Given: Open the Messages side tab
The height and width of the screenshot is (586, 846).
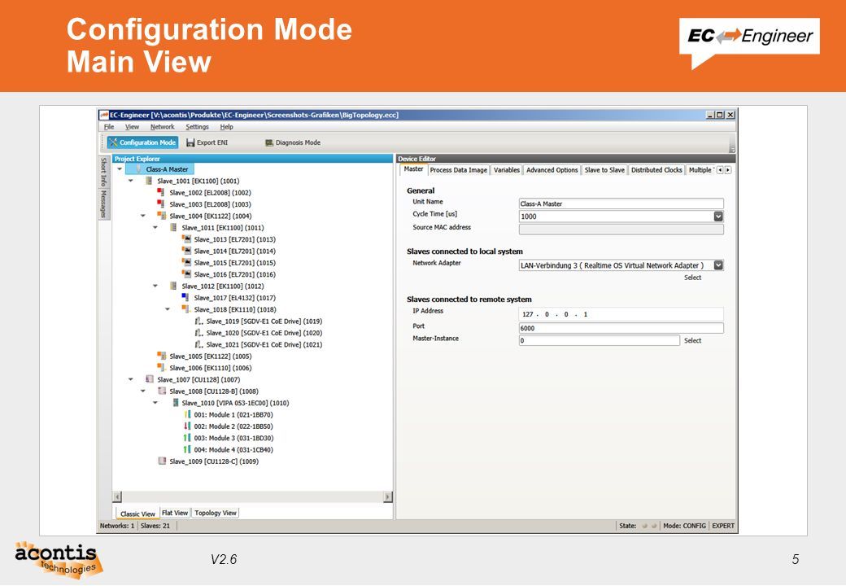Looking at the screenshot, I should pos(103,203).
